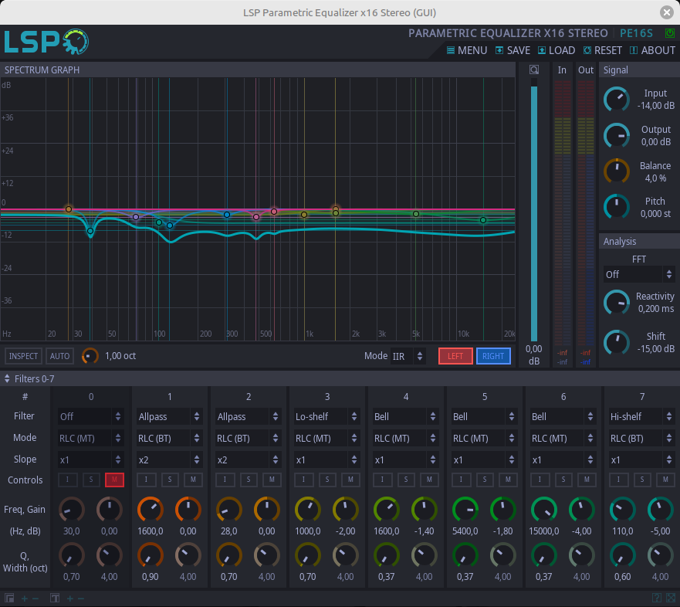Click bottom-left window layout icon
Screen dimensions: 680x607
pos(9,599)
